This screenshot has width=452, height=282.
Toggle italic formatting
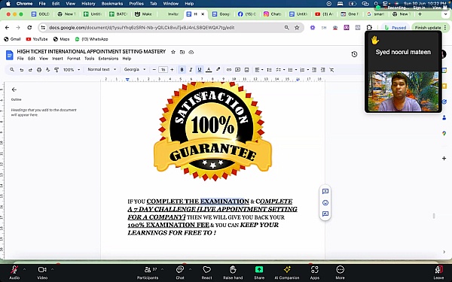point(191,70)
